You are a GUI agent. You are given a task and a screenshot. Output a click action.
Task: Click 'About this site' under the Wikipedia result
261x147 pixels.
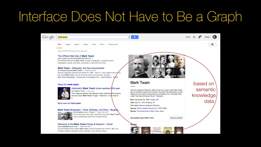coord(90,70)
